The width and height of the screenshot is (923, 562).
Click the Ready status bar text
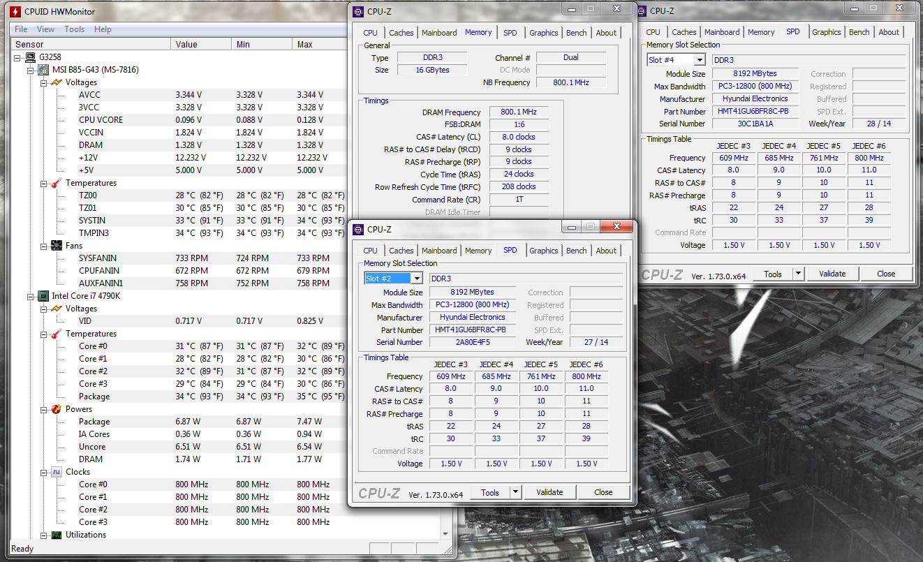coord(22,549)
